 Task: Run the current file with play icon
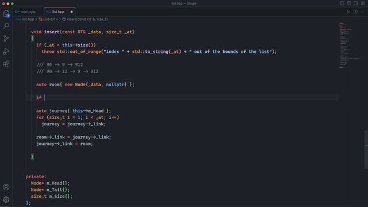(x=348, y=11)
